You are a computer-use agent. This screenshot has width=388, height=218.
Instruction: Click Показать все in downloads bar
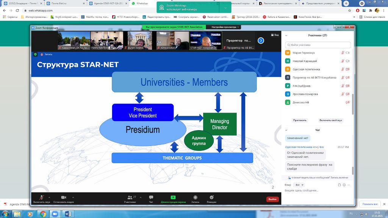tap(370, 204)
